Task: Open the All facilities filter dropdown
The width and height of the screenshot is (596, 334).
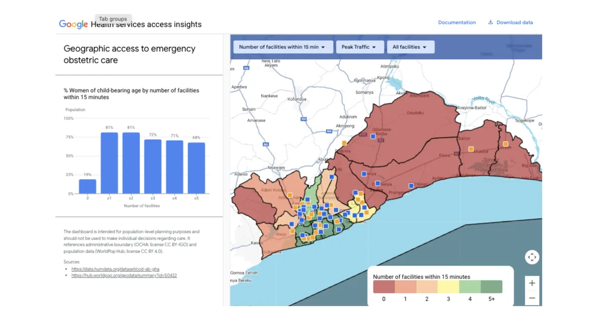Action: (410, 47)
